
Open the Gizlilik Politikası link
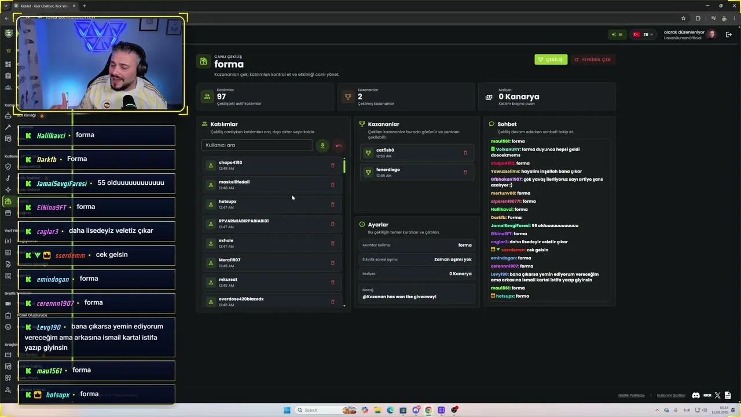(x=631, y=396)
